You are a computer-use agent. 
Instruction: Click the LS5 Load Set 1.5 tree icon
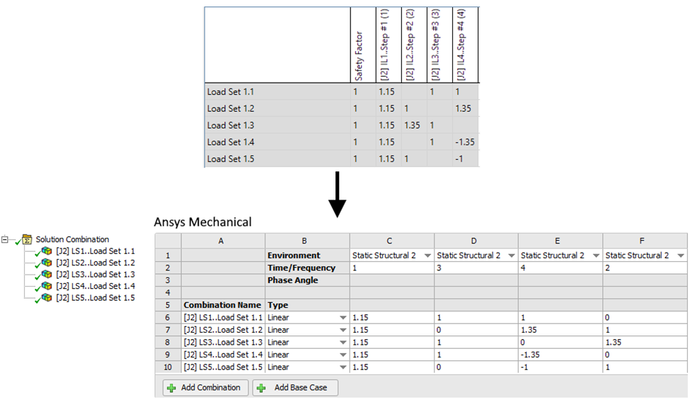47,298
